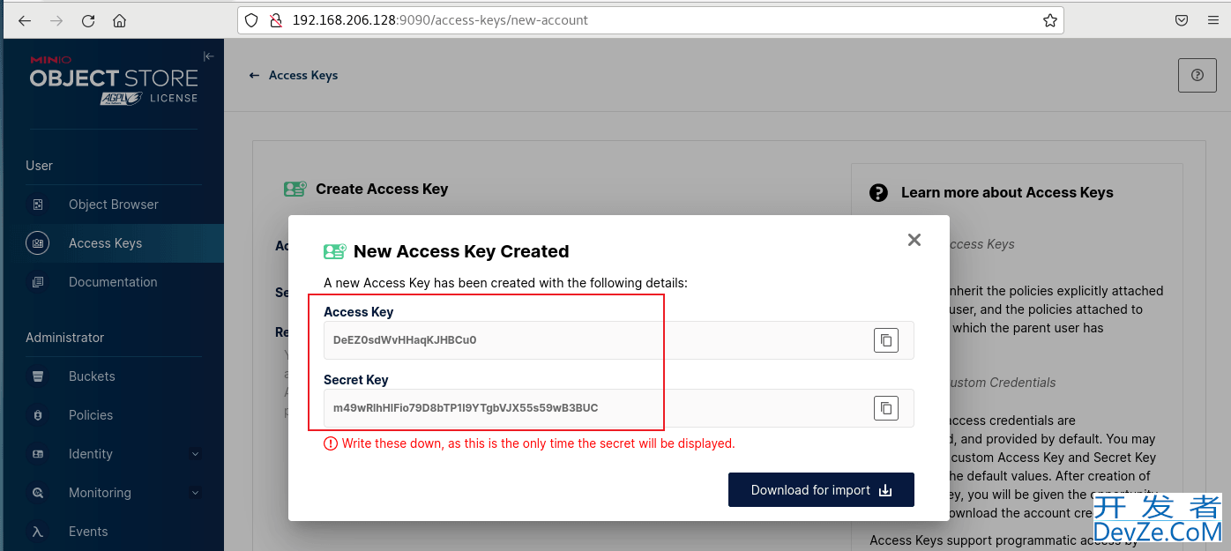Click the browser address bar URL
Viewport: 1231px width, 551px height.
click(441, 20)
